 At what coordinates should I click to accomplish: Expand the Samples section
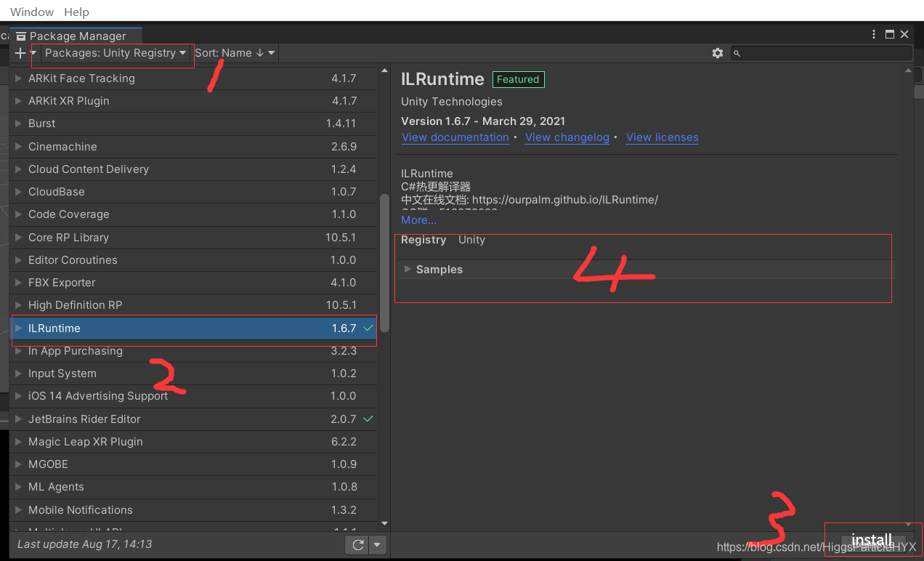(x=408, y=270)
